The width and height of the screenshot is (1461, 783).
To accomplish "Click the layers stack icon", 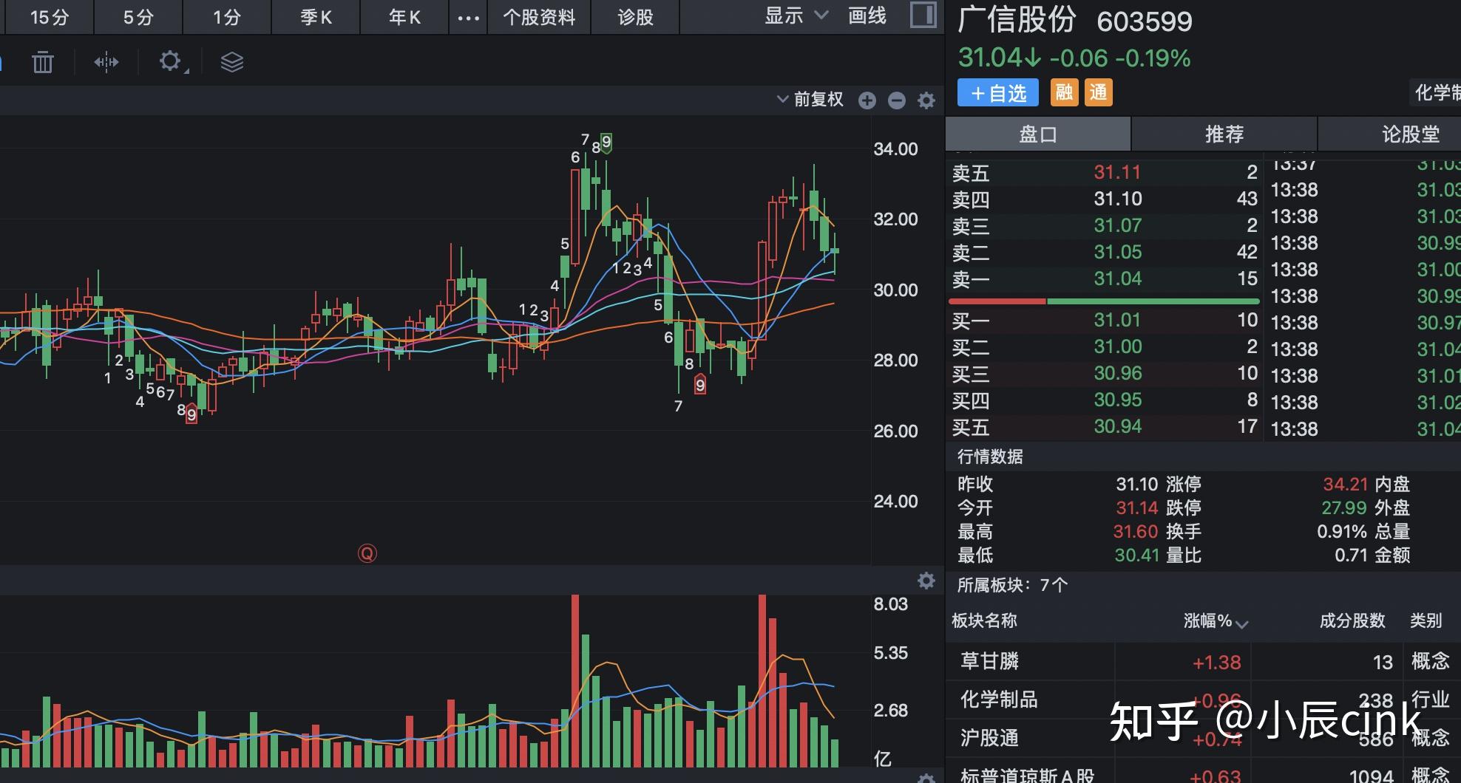I will pyautogui.click(x=232, y=62).
